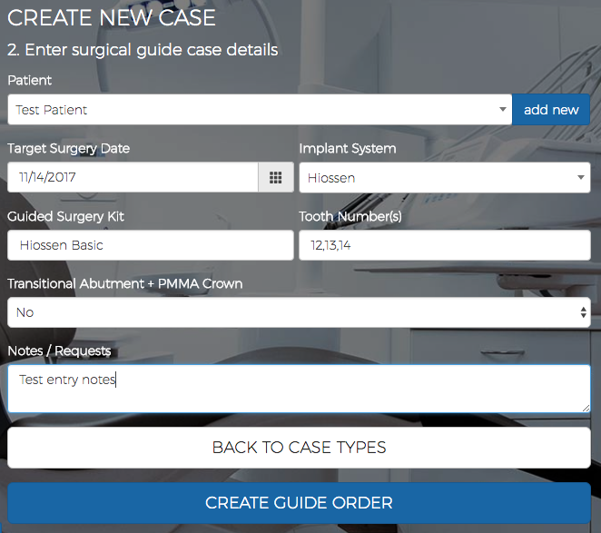Click in the Notes / Requests textarea
601x533 pixels.
299,389
